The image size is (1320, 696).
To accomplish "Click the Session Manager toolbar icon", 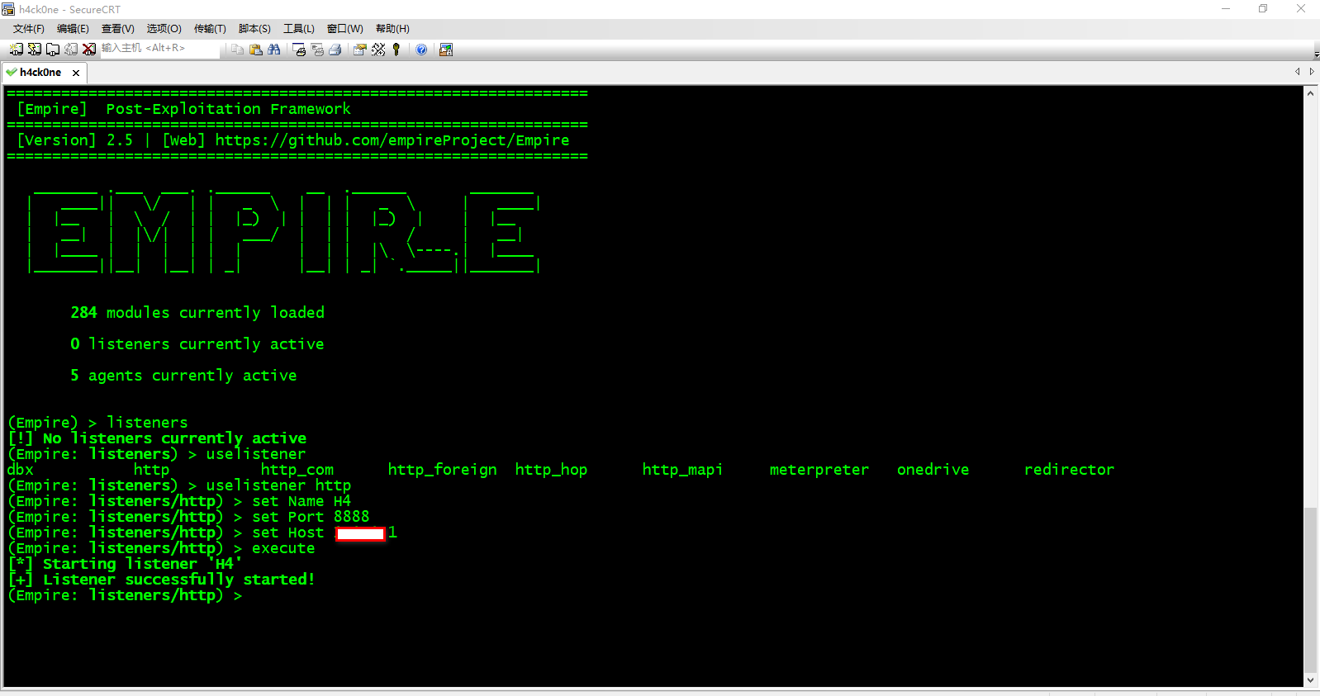I will (x=16, y=50).
